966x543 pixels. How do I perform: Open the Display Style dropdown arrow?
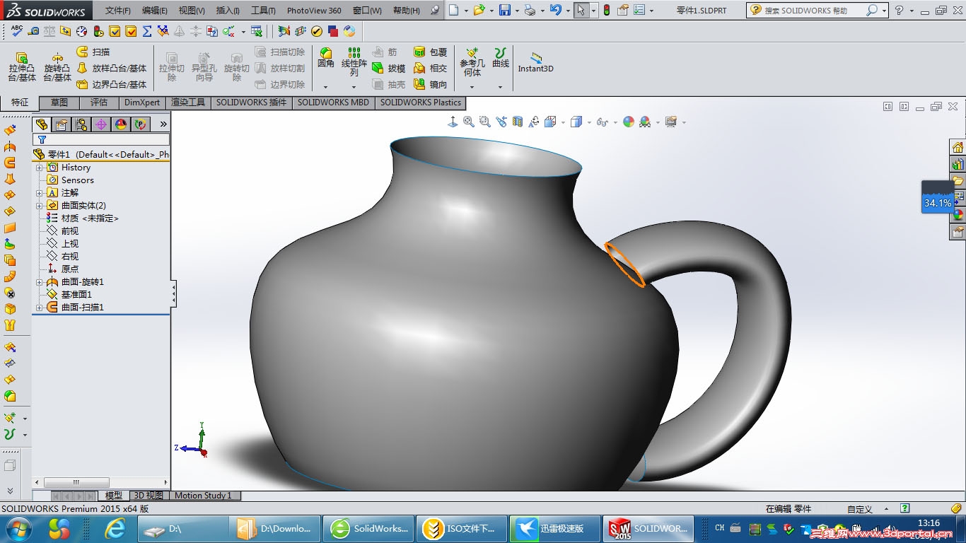click(x=588, y=122)
